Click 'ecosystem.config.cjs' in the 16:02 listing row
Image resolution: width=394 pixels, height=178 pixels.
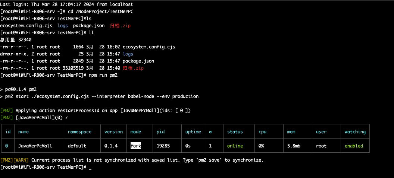pyautogui.click(x=149, y=47)
